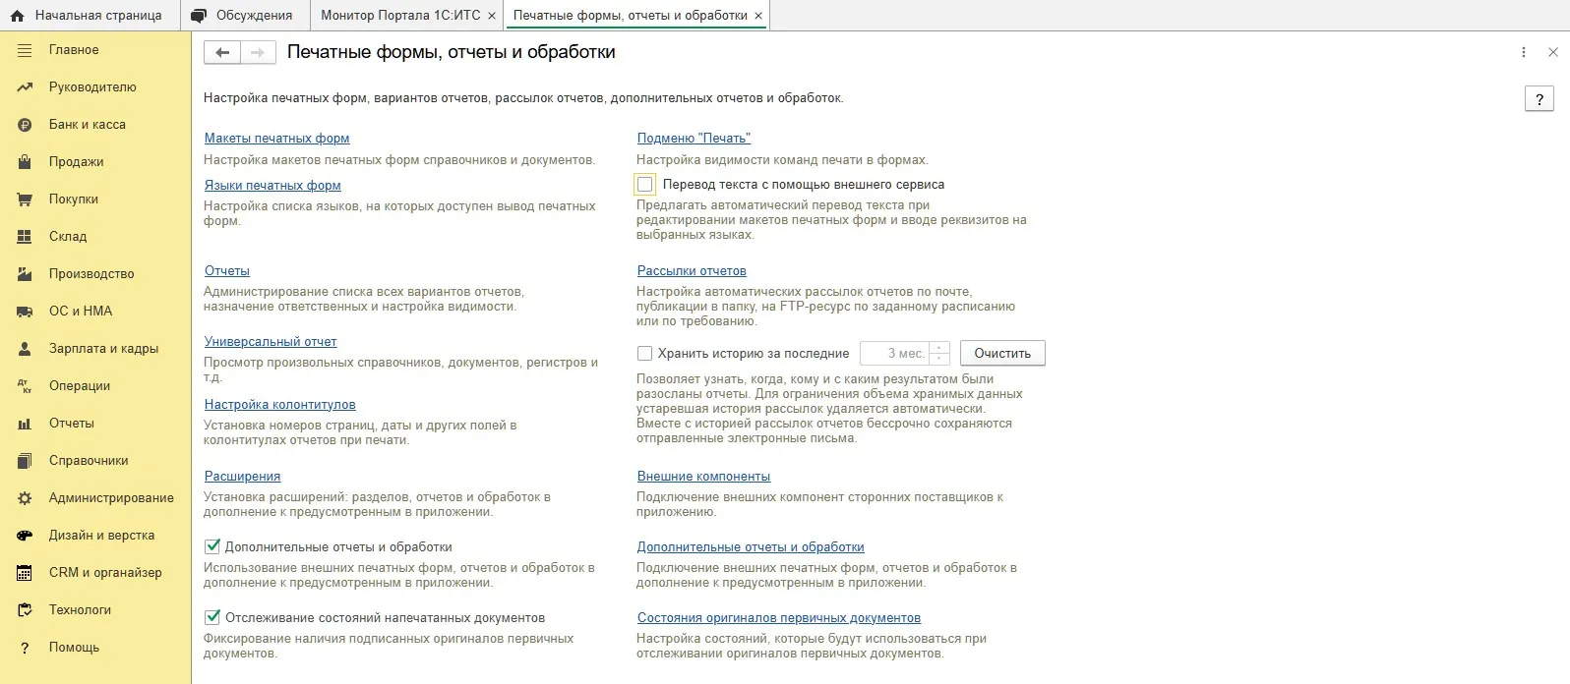Click the Покупки cart icon
Screen dimensions: 1570x684
26,199
